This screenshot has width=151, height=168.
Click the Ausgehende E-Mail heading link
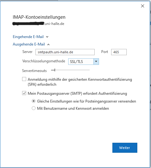[x=29, y=44]
